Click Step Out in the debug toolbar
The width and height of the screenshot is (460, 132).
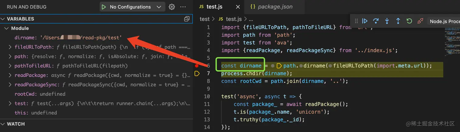[x=398, y=21]
